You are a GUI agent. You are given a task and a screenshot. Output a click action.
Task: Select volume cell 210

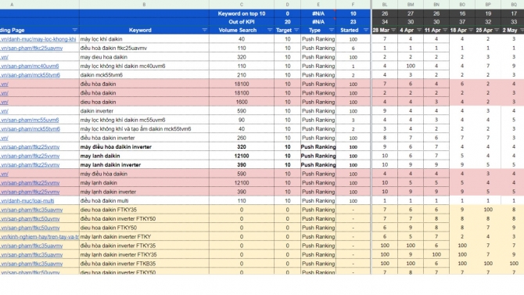(x=242, y=75)
